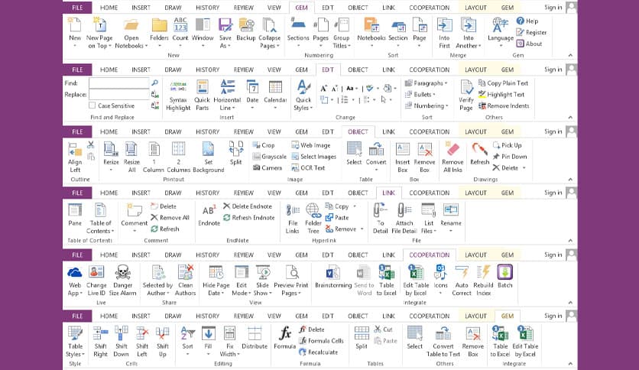639x370 pixels.
Task: Expand the Hide Page Date dropdown
Action: pyautogui.click(x=222, y=293)
